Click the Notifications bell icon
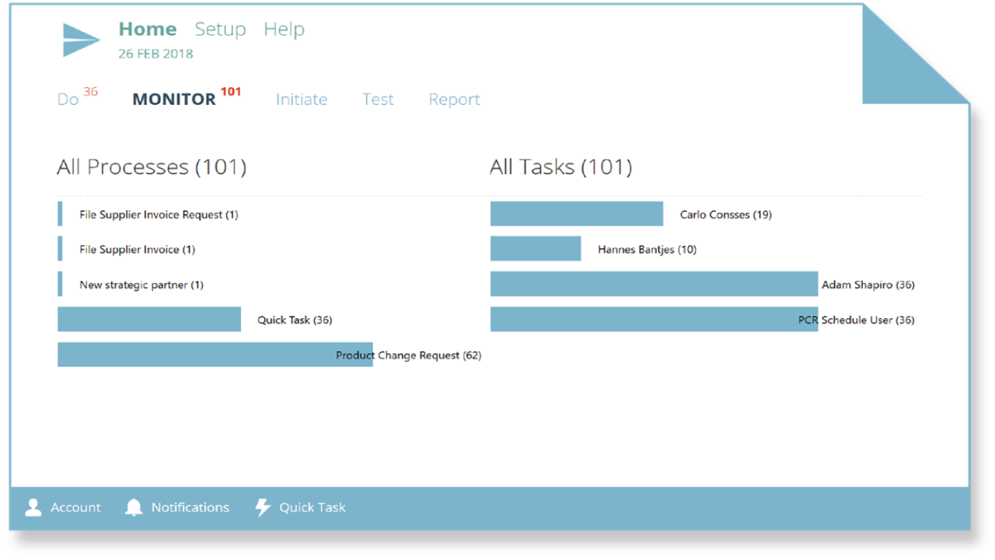 [x=134, y=507]
